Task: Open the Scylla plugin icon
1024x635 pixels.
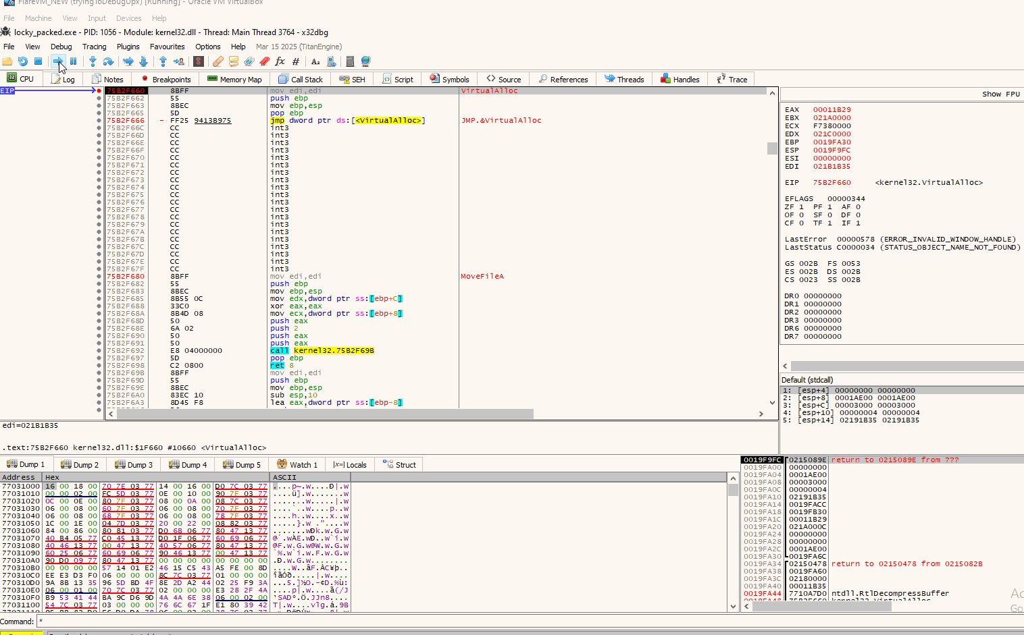Action: pos(199,61)
